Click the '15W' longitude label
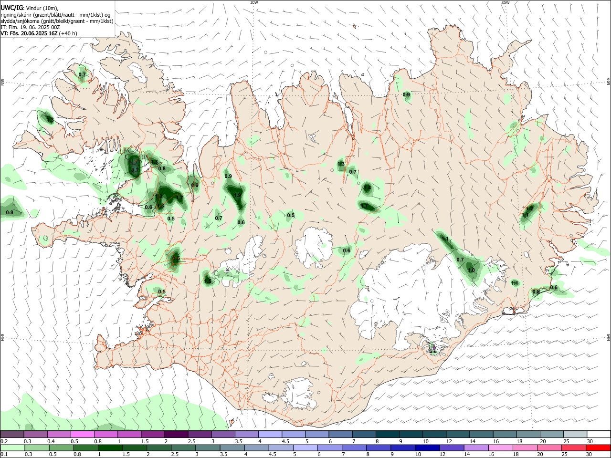The height and width of the screenshot is (458, 611). (x=506, y=2)
